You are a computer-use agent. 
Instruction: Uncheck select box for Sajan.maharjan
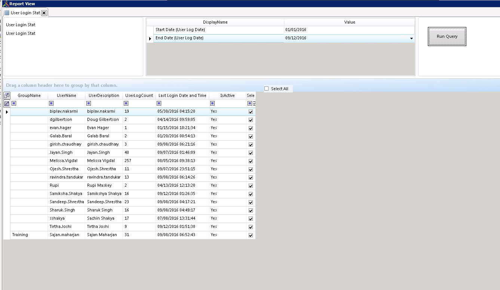251,235
